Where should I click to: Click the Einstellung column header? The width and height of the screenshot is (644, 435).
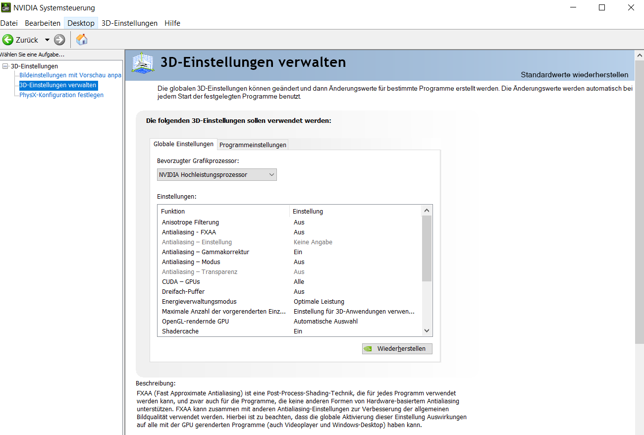pyautogui.click(x=355, y=211)
